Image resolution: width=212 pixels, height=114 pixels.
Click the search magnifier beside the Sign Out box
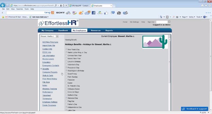pyautogui.click(x=169, y=22)
